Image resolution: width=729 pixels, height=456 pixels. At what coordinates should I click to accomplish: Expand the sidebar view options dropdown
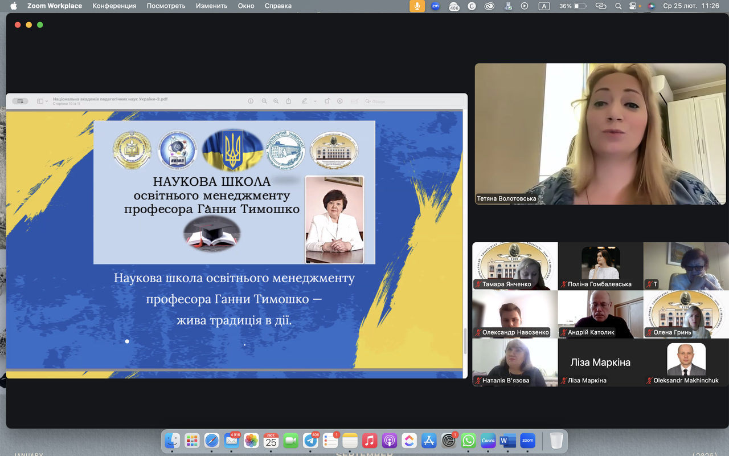pyautogui.click(x=43, y=101)
